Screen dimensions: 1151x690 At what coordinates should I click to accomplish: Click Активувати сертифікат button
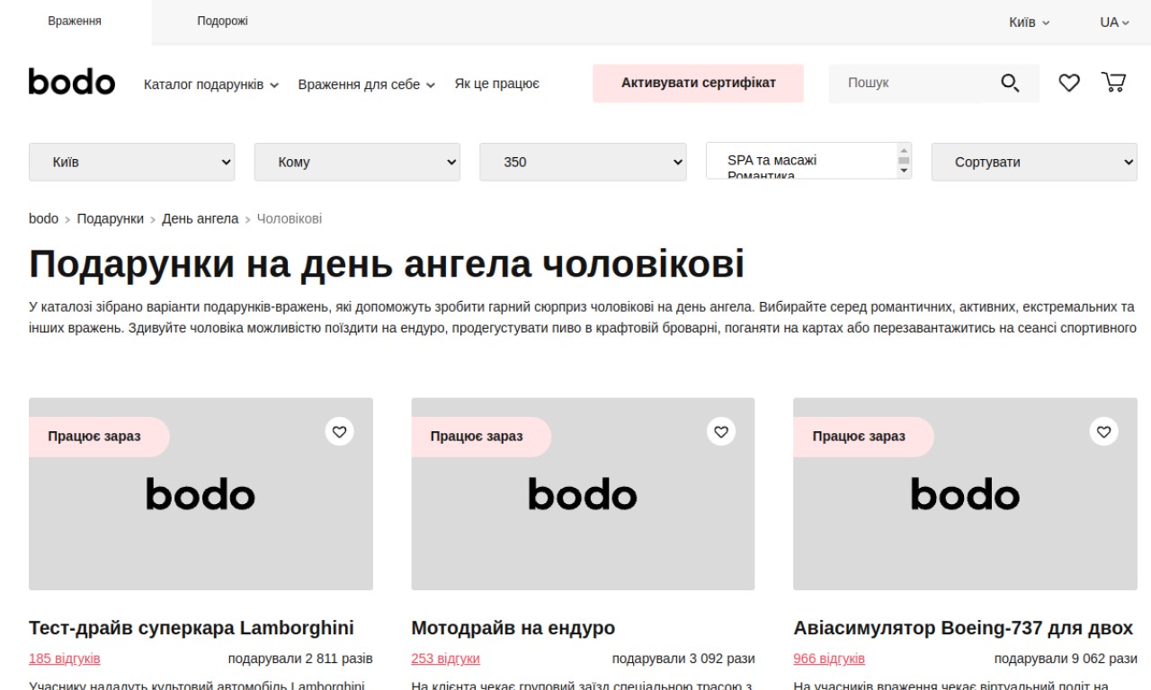(x=698, y=83)
